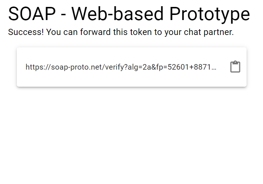263x184 pixels.
Task: Select the token URL field
Action: [x=120, y=67]
